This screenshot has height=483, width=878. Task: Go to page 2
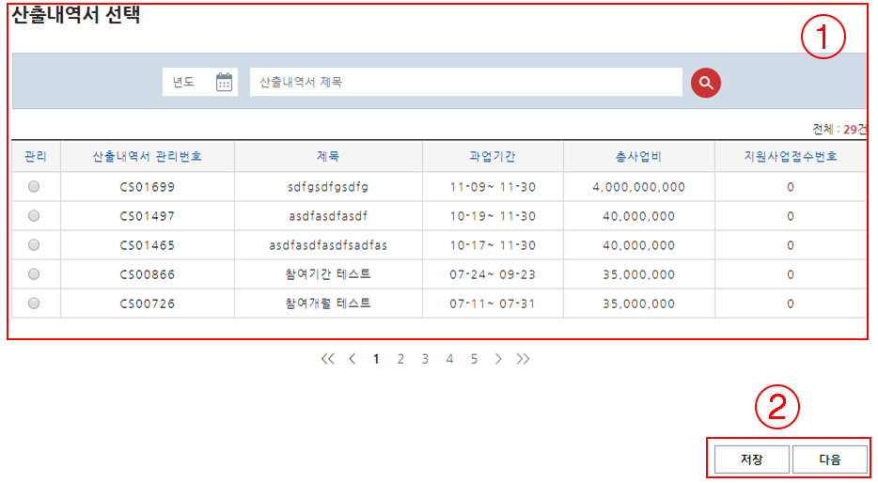click(400, 359)
